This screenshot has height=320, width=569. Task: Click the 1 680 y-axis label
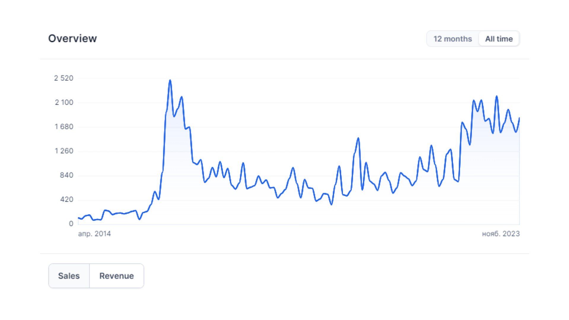pos(64,127)
